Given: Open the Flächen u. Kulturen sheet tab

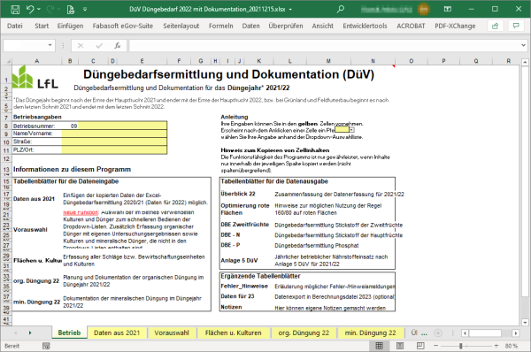Looking at the screenshot, I should (234, 333).
